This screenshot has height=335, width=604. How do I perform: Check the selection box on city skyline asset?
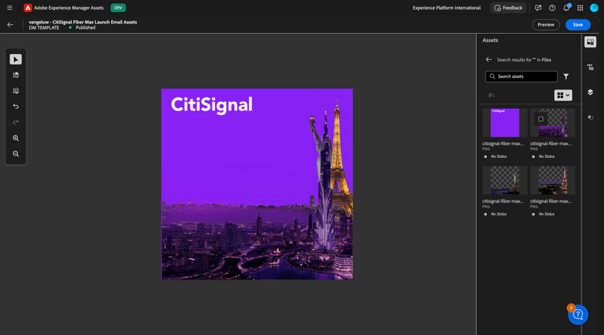click(540, 119)
